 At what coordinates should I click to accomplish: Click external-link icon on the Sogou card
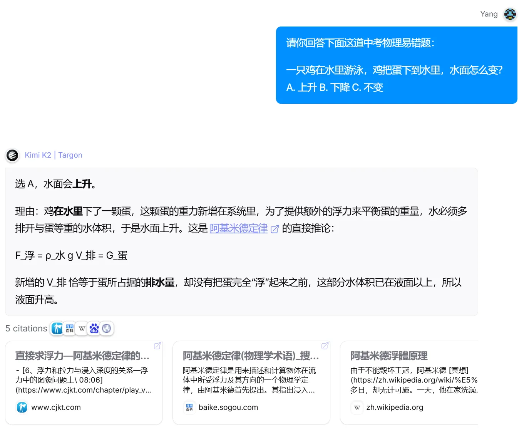pyautogui.click(x=325, y=346)
